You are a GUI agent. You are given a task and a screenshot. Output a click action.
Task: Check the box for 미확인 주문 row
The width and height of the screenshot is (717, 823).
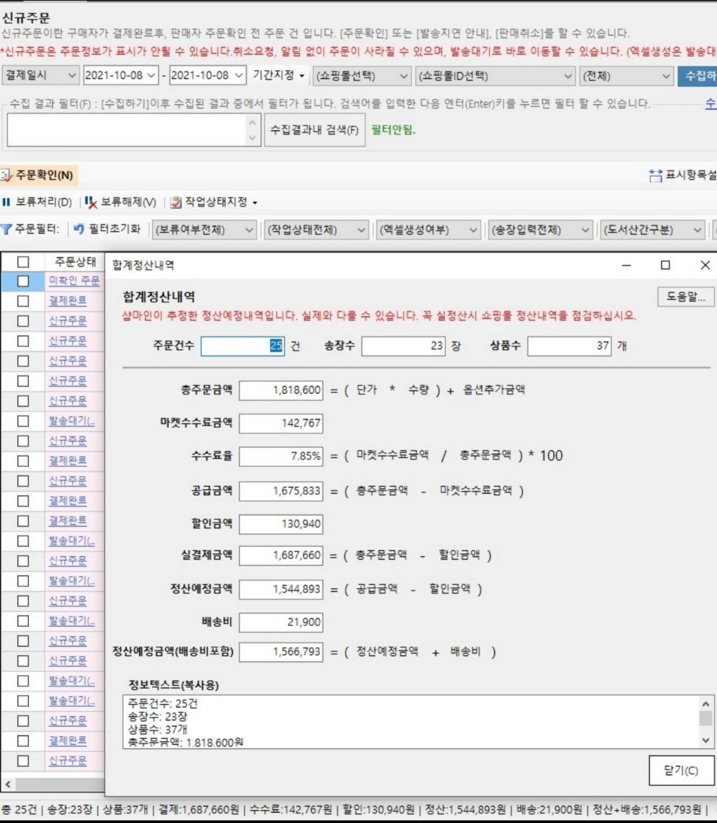click(x=23, y=281)
